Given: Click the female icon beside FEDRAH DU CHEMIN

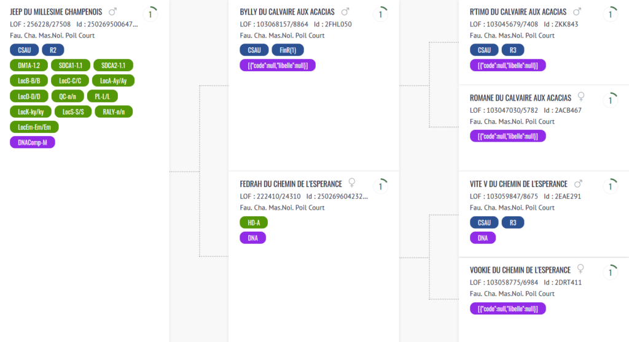Looking at the screenshot, I should 352,183.
